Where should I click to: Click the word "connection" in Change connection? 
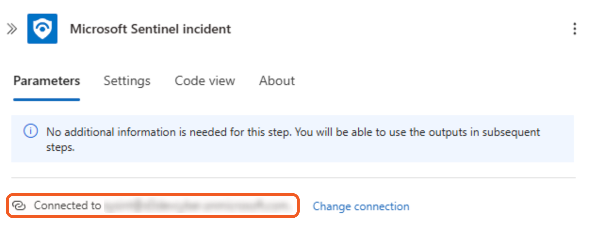point(382,206)
